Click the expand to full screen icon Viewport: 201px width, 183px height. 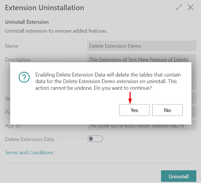point(179,7)
